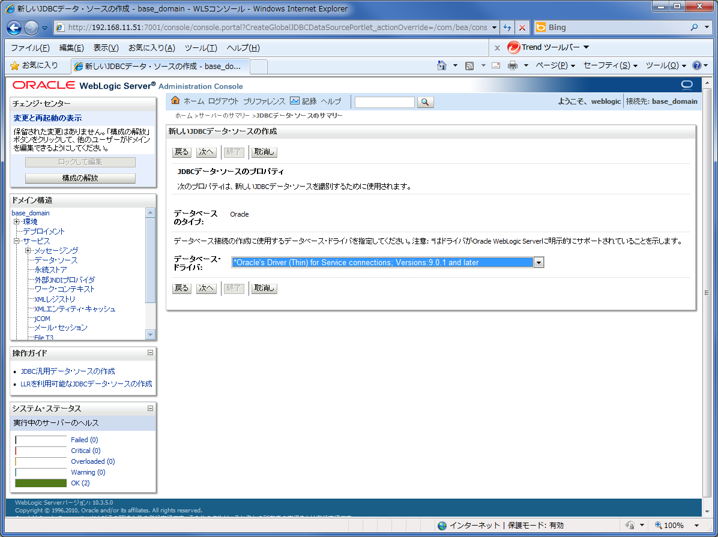
Task: Click the favorites star icon
Action: (14, 66)
